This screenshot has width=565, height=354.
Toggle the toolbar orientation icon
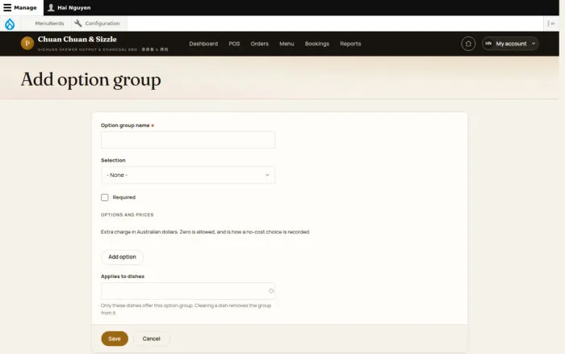point(551,23)
